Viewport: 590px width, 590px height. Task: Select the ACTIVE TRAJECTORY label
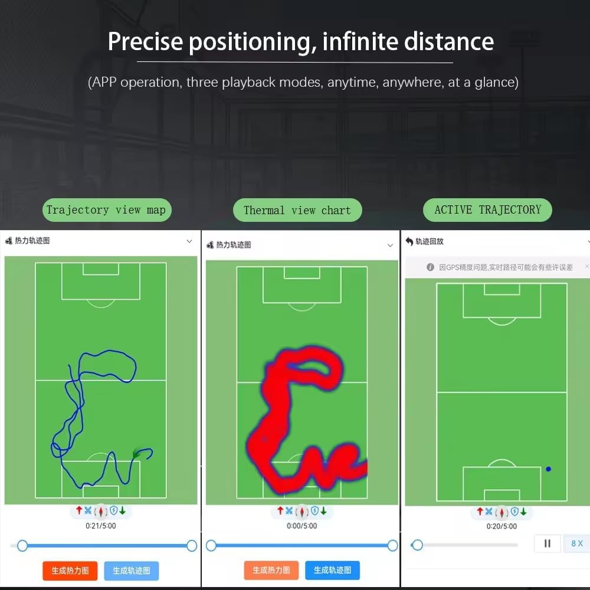pyautogui.click(x=487, y=210)
